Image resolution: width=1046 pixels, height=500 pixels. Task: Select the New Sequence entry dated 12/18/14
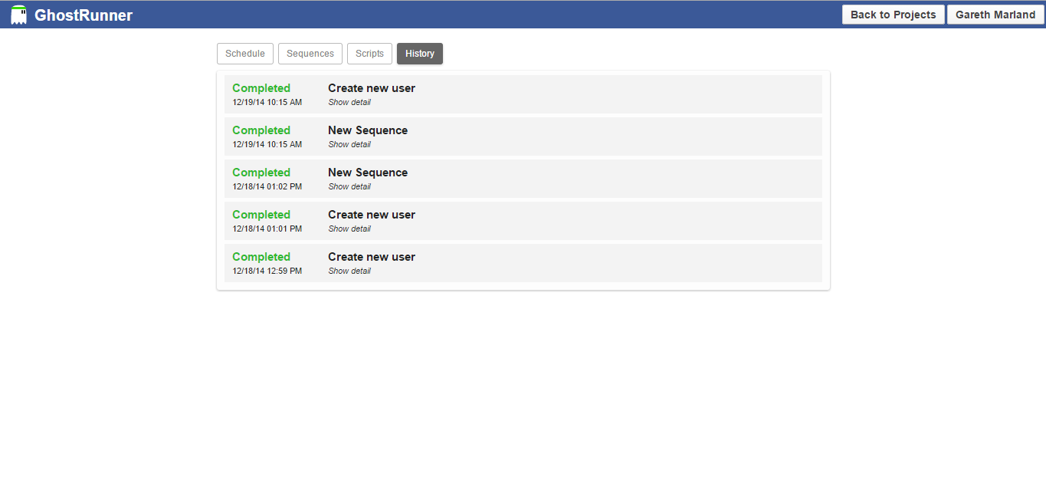[x=523, y=178]
